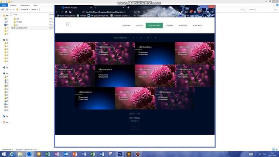Screen dimensions: 279x157
Task: Select the КЛИЕНТЫ site menu item
Action: click(x=183, y=25)
